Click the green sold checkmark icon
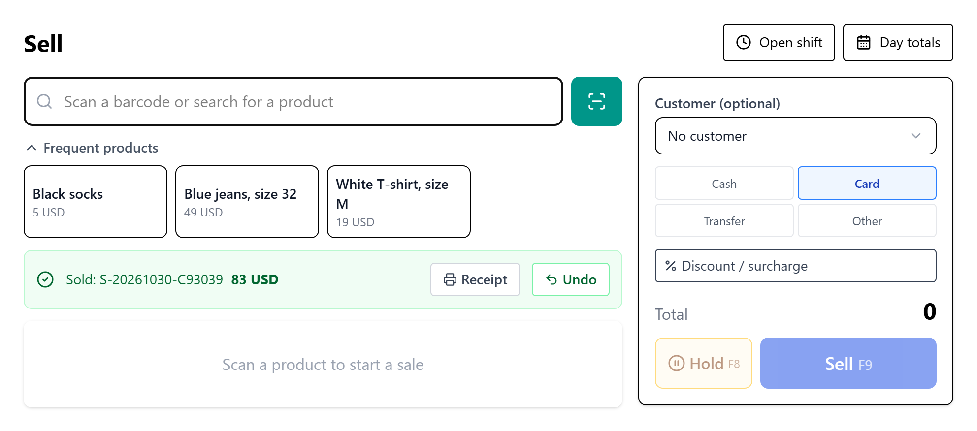Viewport: 977px width, 431px height. [x=45, y=279]
